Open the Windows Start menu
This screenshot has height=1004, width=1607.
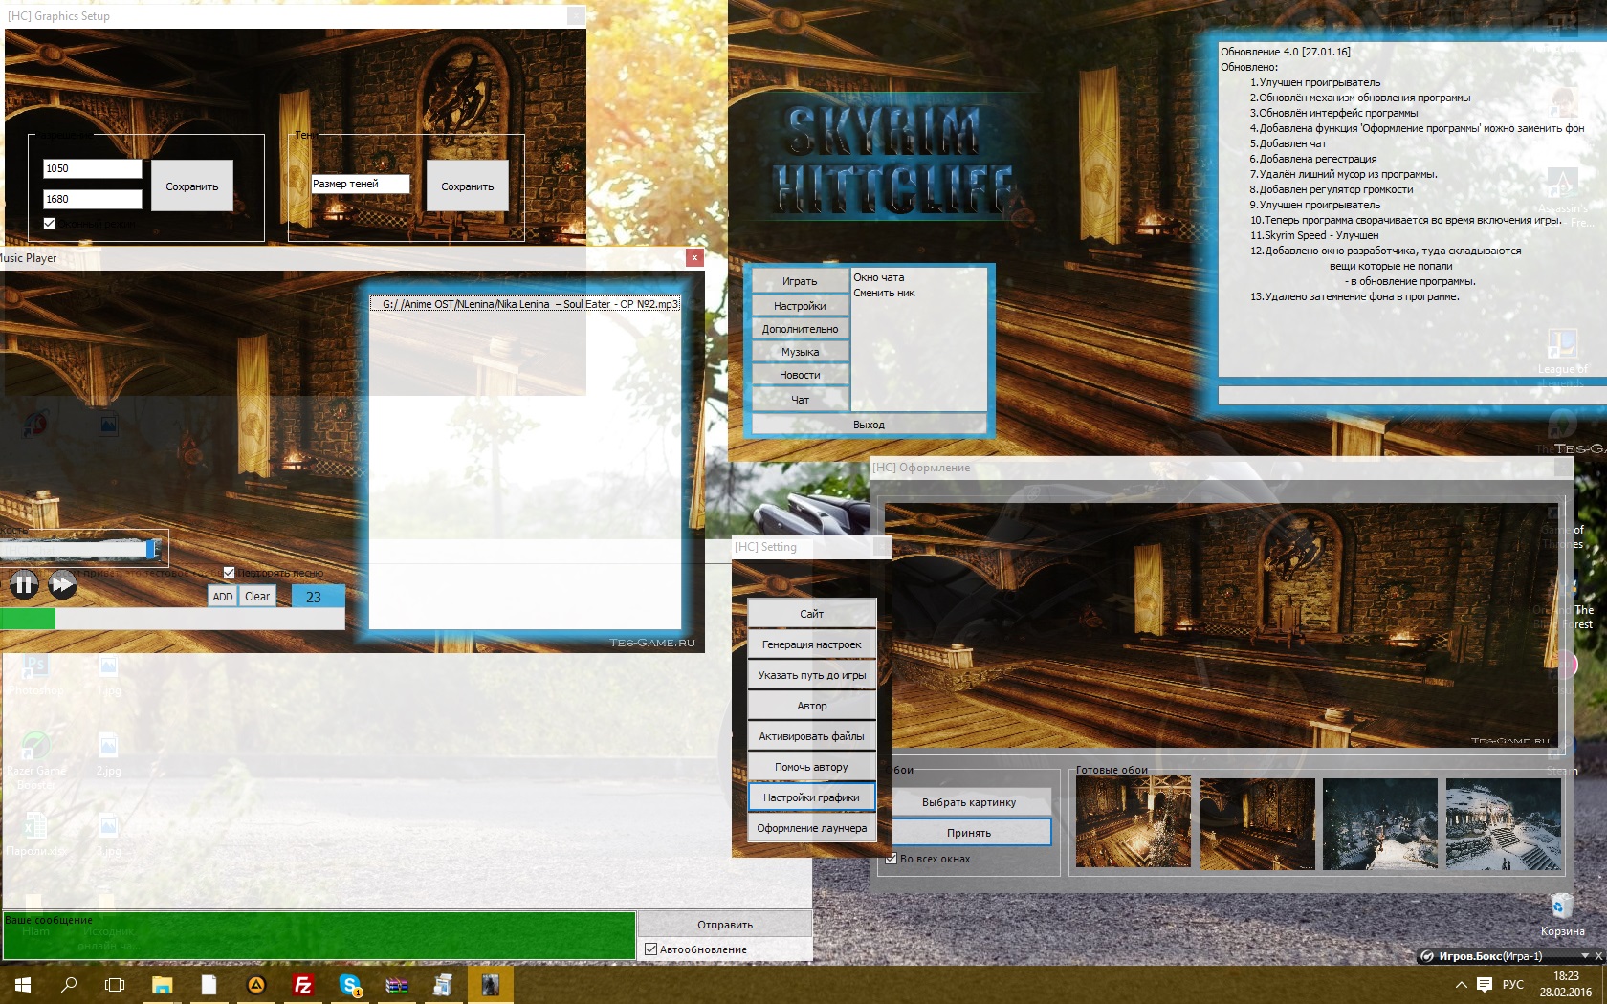(23, 984)
